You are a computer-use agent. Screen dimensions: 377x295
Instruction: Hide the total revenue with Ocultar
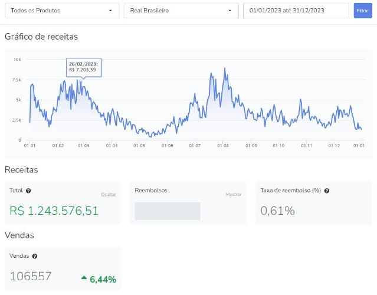[x=108, y=194]
